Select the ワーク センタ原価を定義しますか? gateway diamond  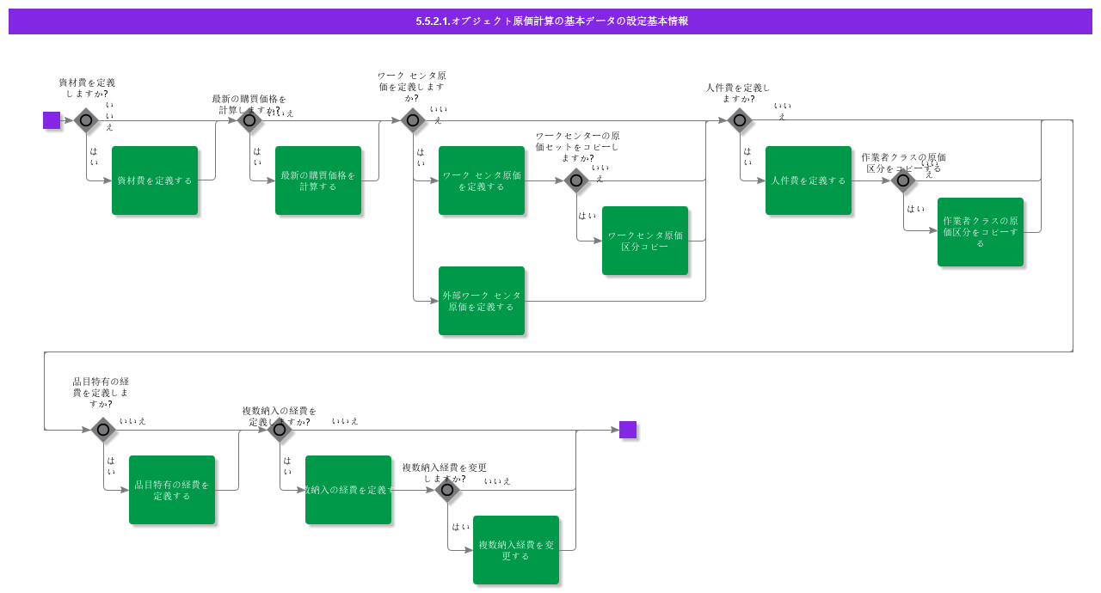(413, 120)
